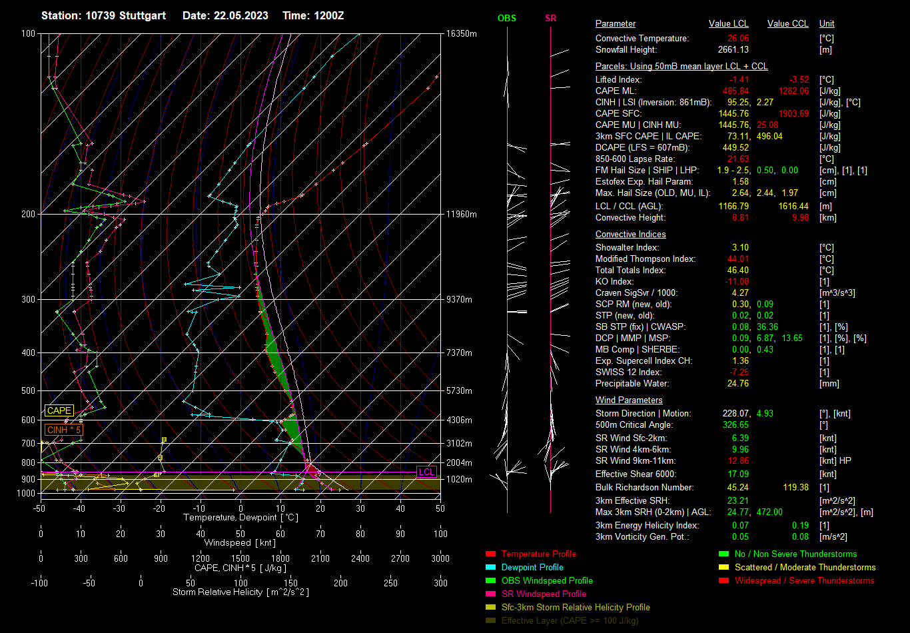The width and height of the screenshot is (910, 633).
Task: Click the Precipitable Water value 24.76
Action: click(738, 384)
